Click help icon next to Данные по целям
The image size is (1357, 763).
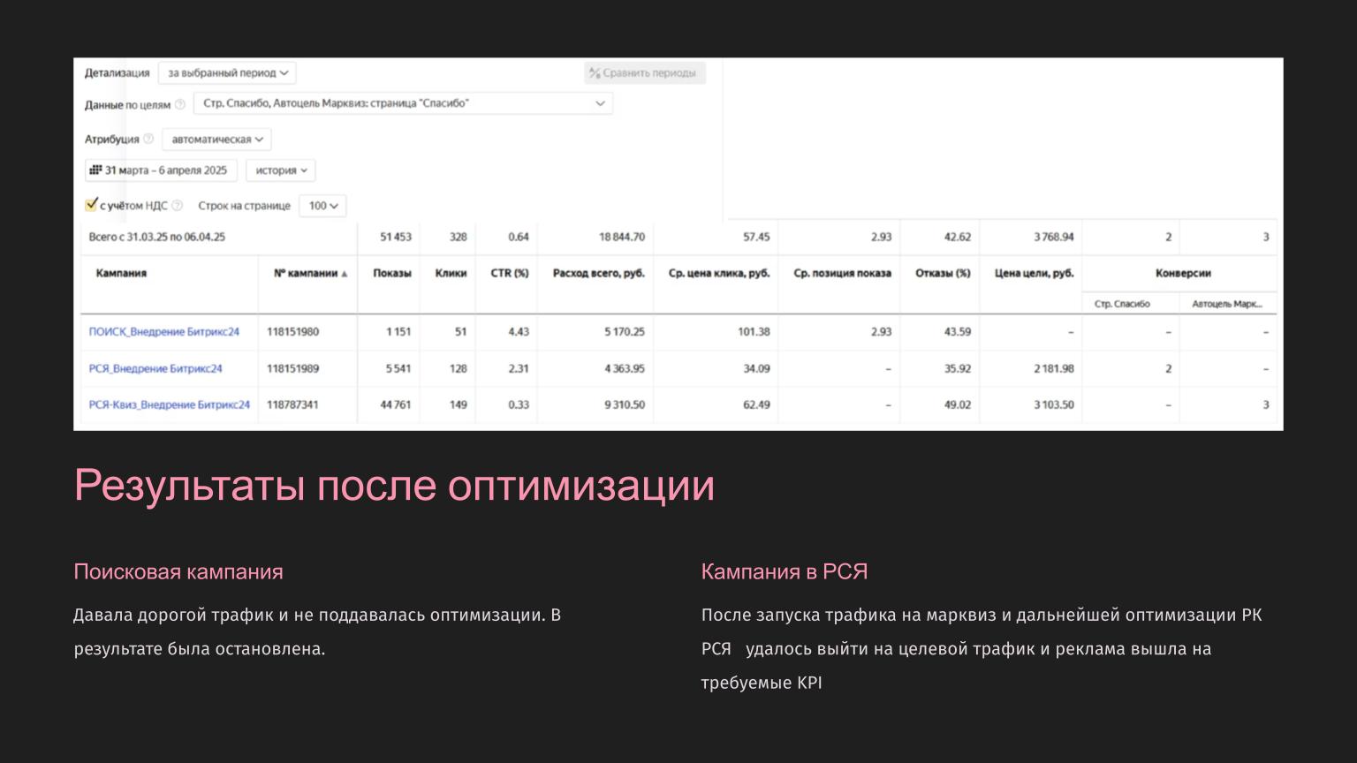[x=180, y=104]
